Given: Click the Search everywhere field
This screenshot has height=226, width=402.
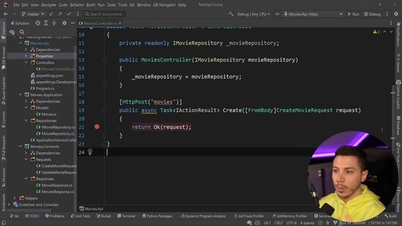Looking at the screenshot, I should (105, 14).
